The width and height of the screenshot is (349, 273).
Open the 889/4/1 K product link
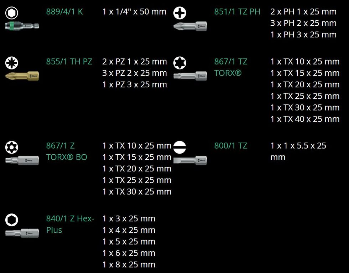64,12
